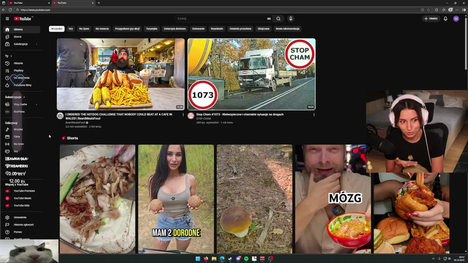Image resolution: width=468 pixels, height=263 pixels.
Task: Open the hotdog challenge video title
Action: coord(119,116)
